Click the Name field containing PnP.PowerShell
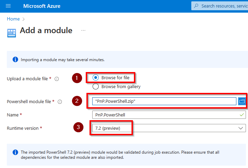 pyautogui.click(x=169, y=115)
